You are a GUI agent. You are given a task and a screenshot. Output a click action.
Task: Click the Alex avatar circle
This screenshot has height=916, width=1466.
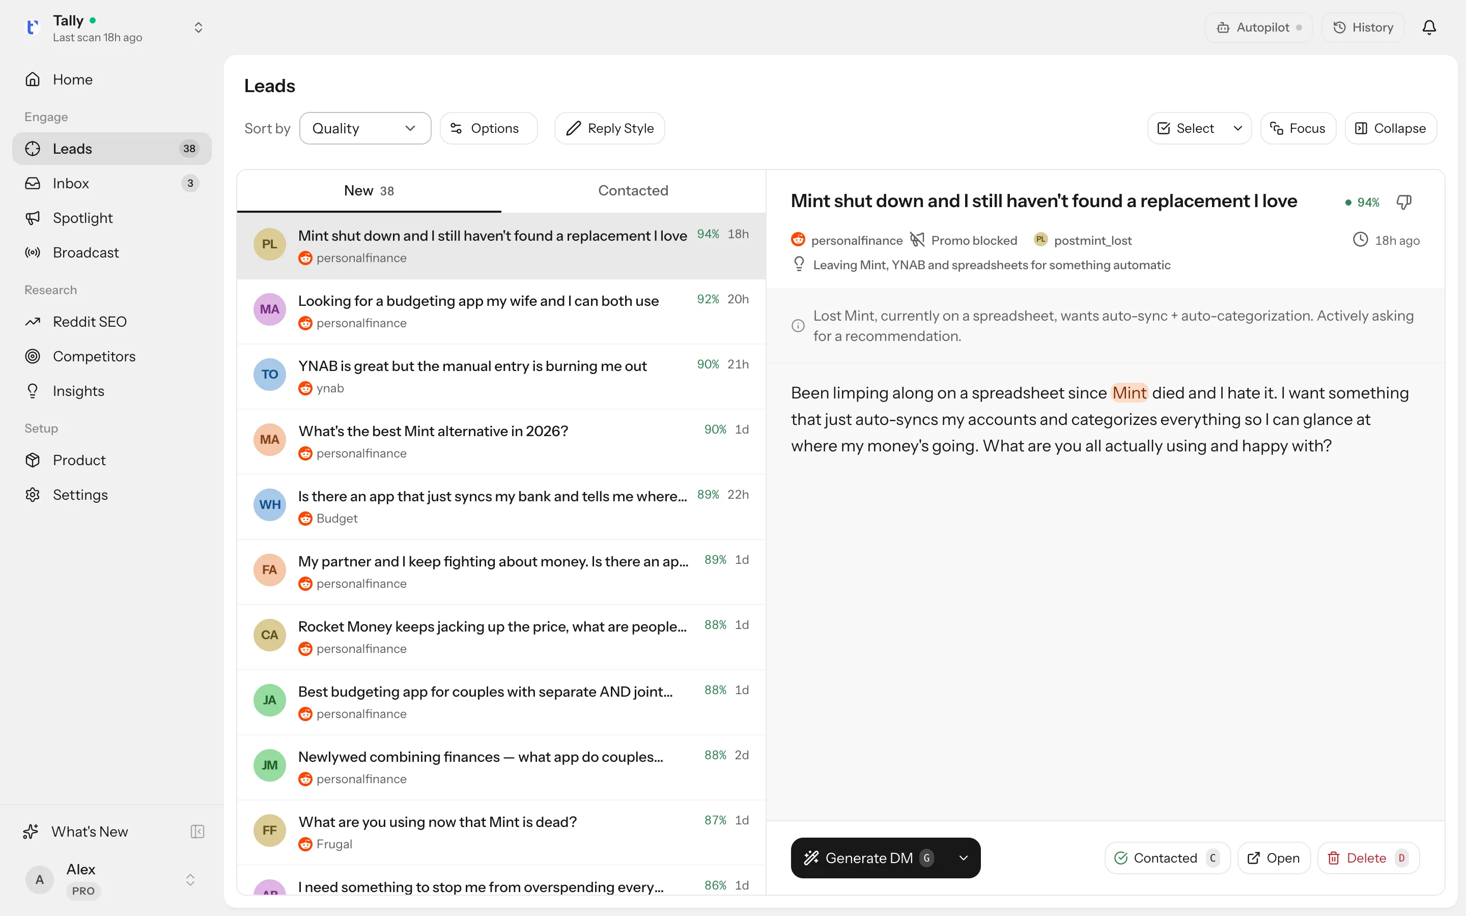click(x=39, y=880)
